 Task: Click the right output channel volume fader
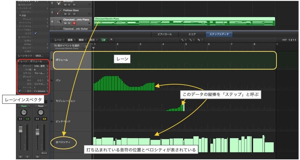click(37, 132)
